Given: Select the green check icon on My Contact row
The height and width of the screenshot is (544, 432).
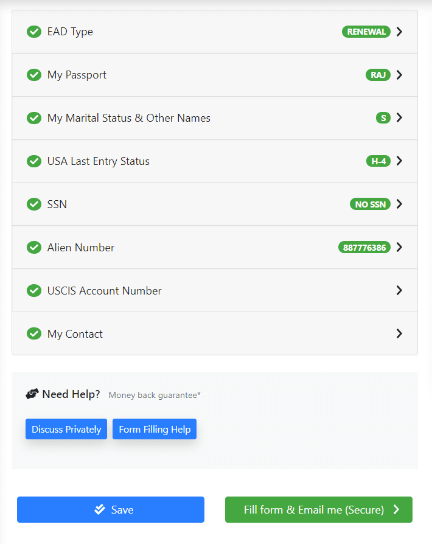Looking at the screenshot, I should click(34, 333).
